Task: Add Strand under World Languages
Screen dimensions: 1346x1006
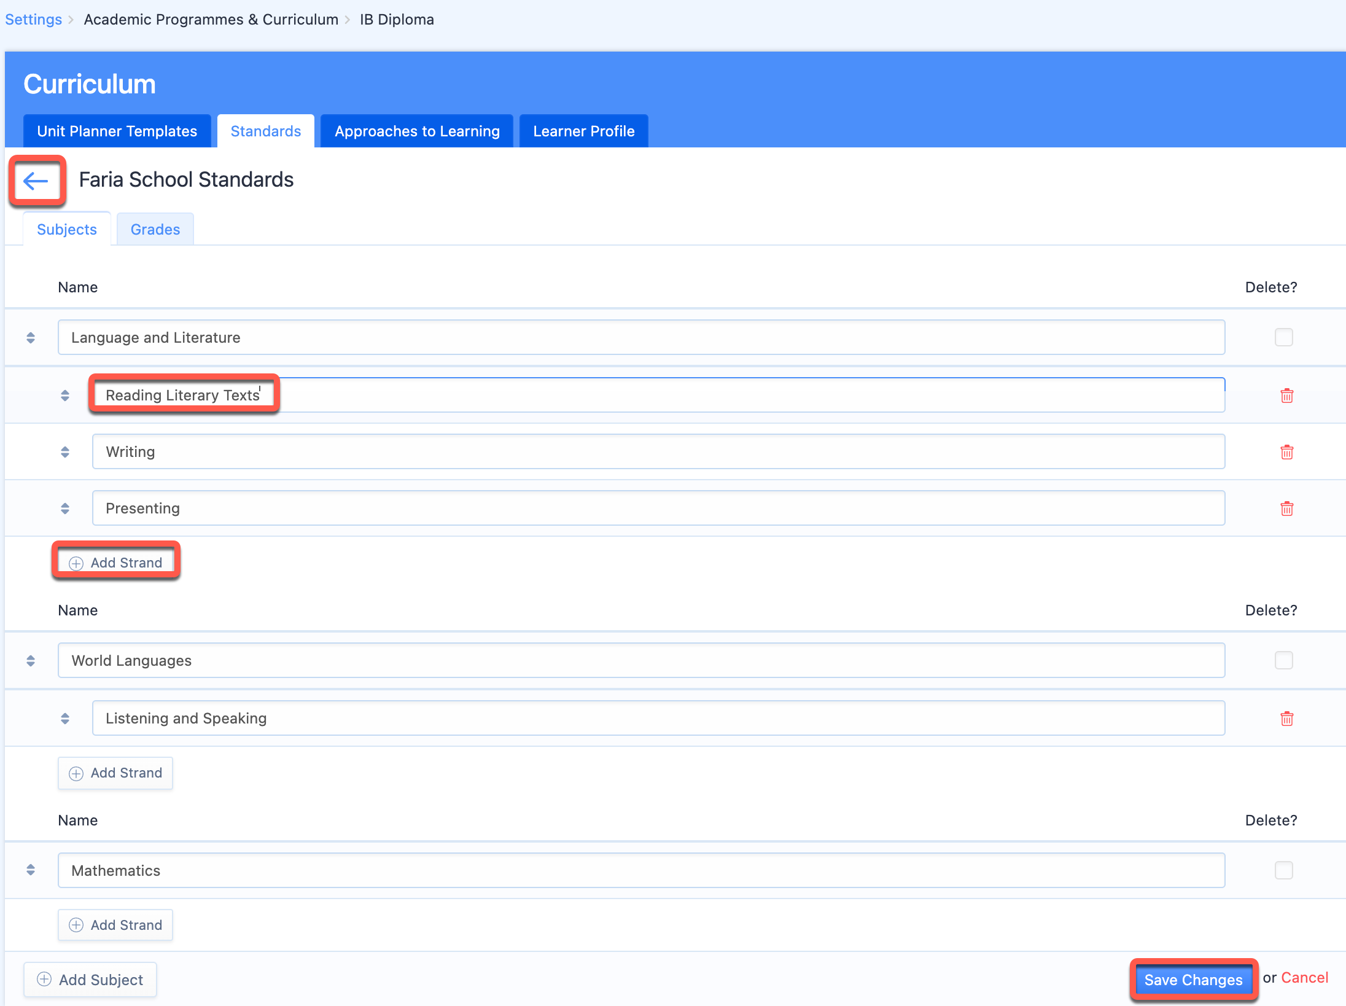Action: [x=115, y=773]
